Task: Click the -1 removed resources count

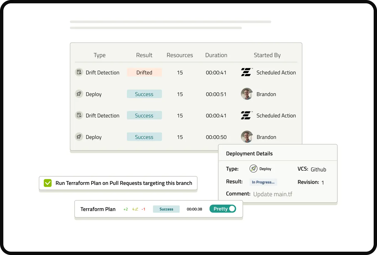Action: 143,209
